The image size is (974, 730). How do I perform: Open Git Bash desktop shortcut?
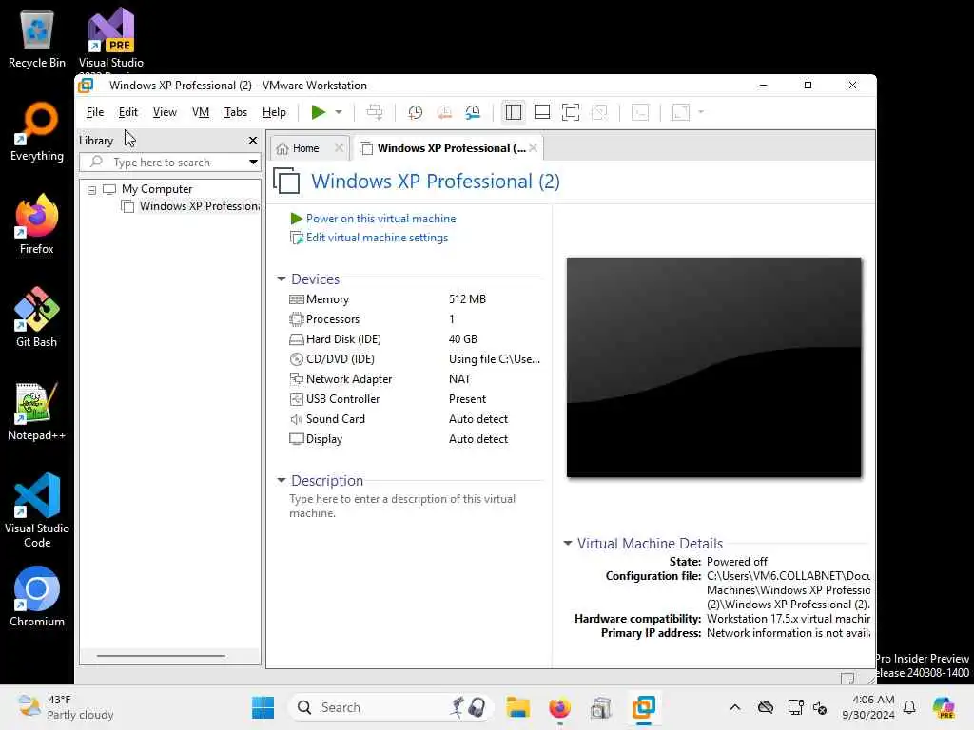37,317
